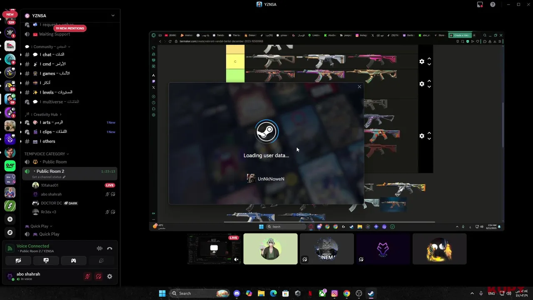Screen dimensions: 533x300
Task: Move C tier row up arrow
Action: (x=429, y=59)
